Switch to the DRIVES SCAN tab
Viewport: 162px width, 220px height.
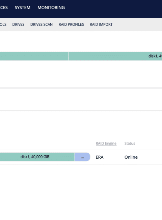pos(42,24)
